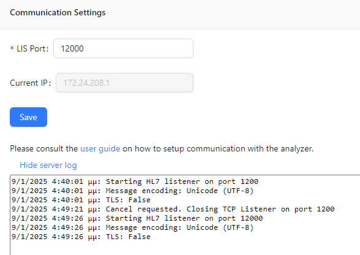
Task: Click the Current IP label
Action: (31, 83)
